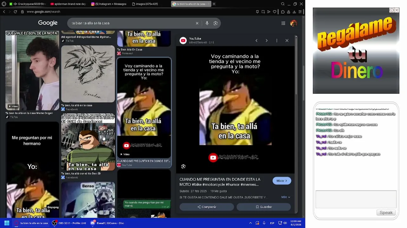The image size is (407, 228).
Task: Click the ad info icon
Action: (x=392, y=10)
